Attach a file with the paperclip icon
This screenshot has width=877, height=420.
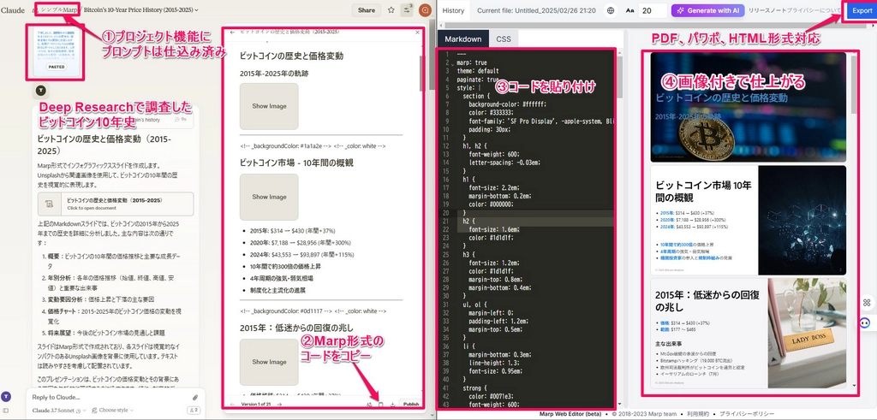[195, 397]
